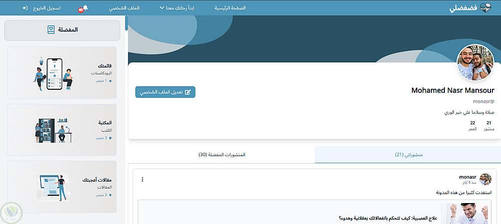Click the favorites bookmark heart icon
The height and width of the screenshot is (224, 501).
pyautogui.click(x=51, y=30)
